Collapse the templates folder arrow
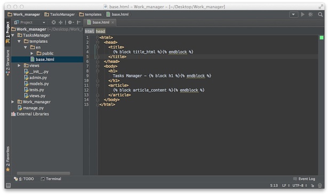 (x=19, y=41)
